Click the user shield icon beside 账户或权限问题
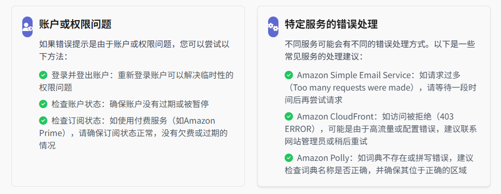 (27, 27)
